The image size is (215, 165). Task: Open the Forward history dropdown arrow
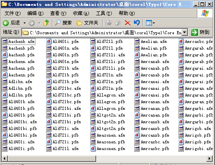[39, 23]
